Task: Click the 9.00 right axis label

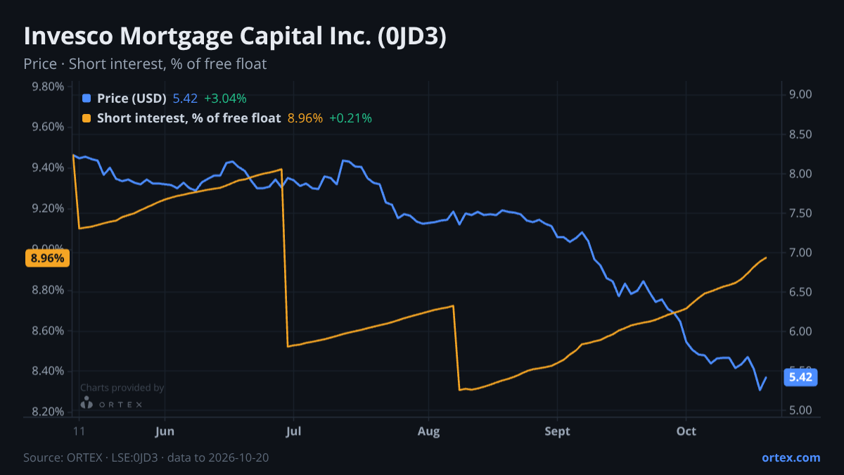Action: (x=801, y=95)
